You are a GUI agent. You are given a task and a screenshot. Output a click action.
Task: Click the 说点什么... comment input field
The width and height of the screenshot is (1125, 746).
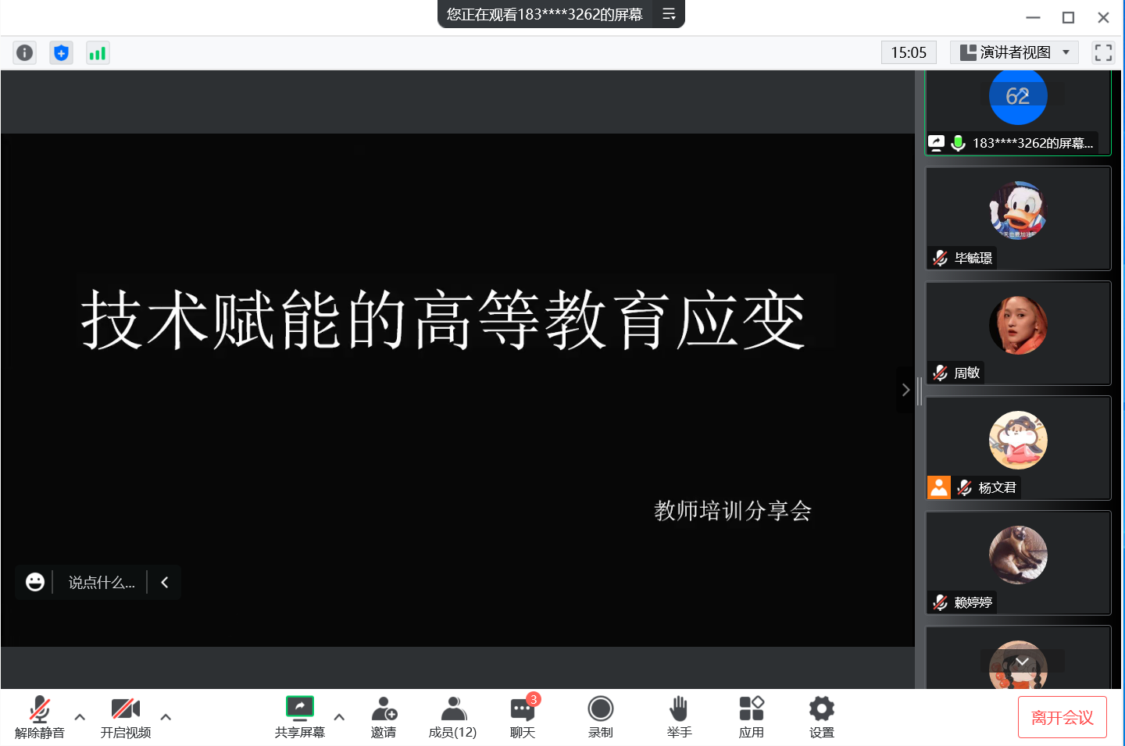click(102, 583)
